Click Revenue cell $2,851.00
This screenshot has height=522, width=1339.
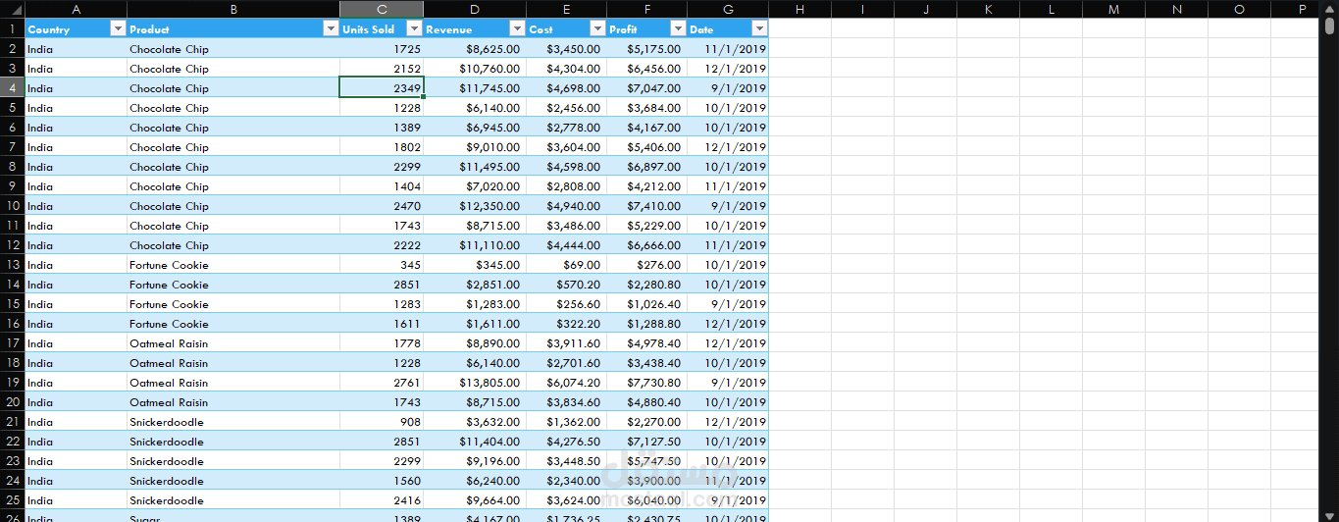[x=475, y=284]
